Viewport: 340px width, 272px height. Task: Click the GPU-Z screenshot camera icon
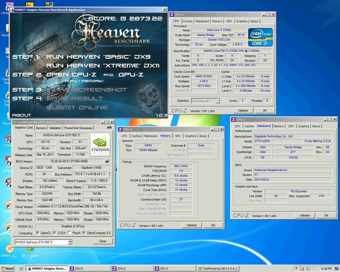click(x=109, y=127)
